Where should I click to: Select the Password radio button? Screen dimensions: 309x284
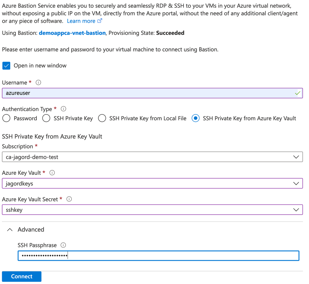[x=6, y=118]
